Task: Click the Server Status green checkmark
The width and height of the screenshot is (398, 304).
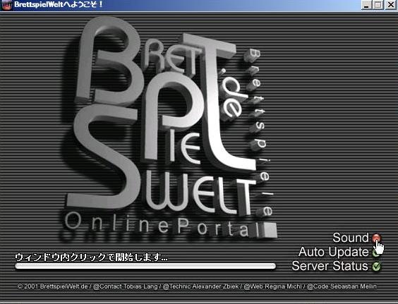Action: (376, 266)
